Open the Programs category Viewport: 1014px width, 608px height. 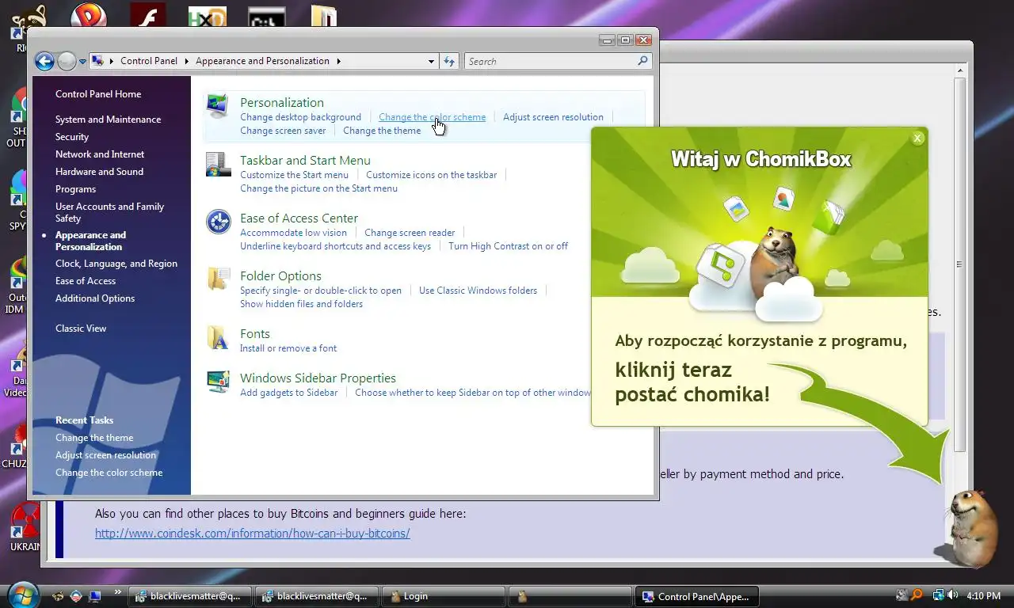coord(75,189)
